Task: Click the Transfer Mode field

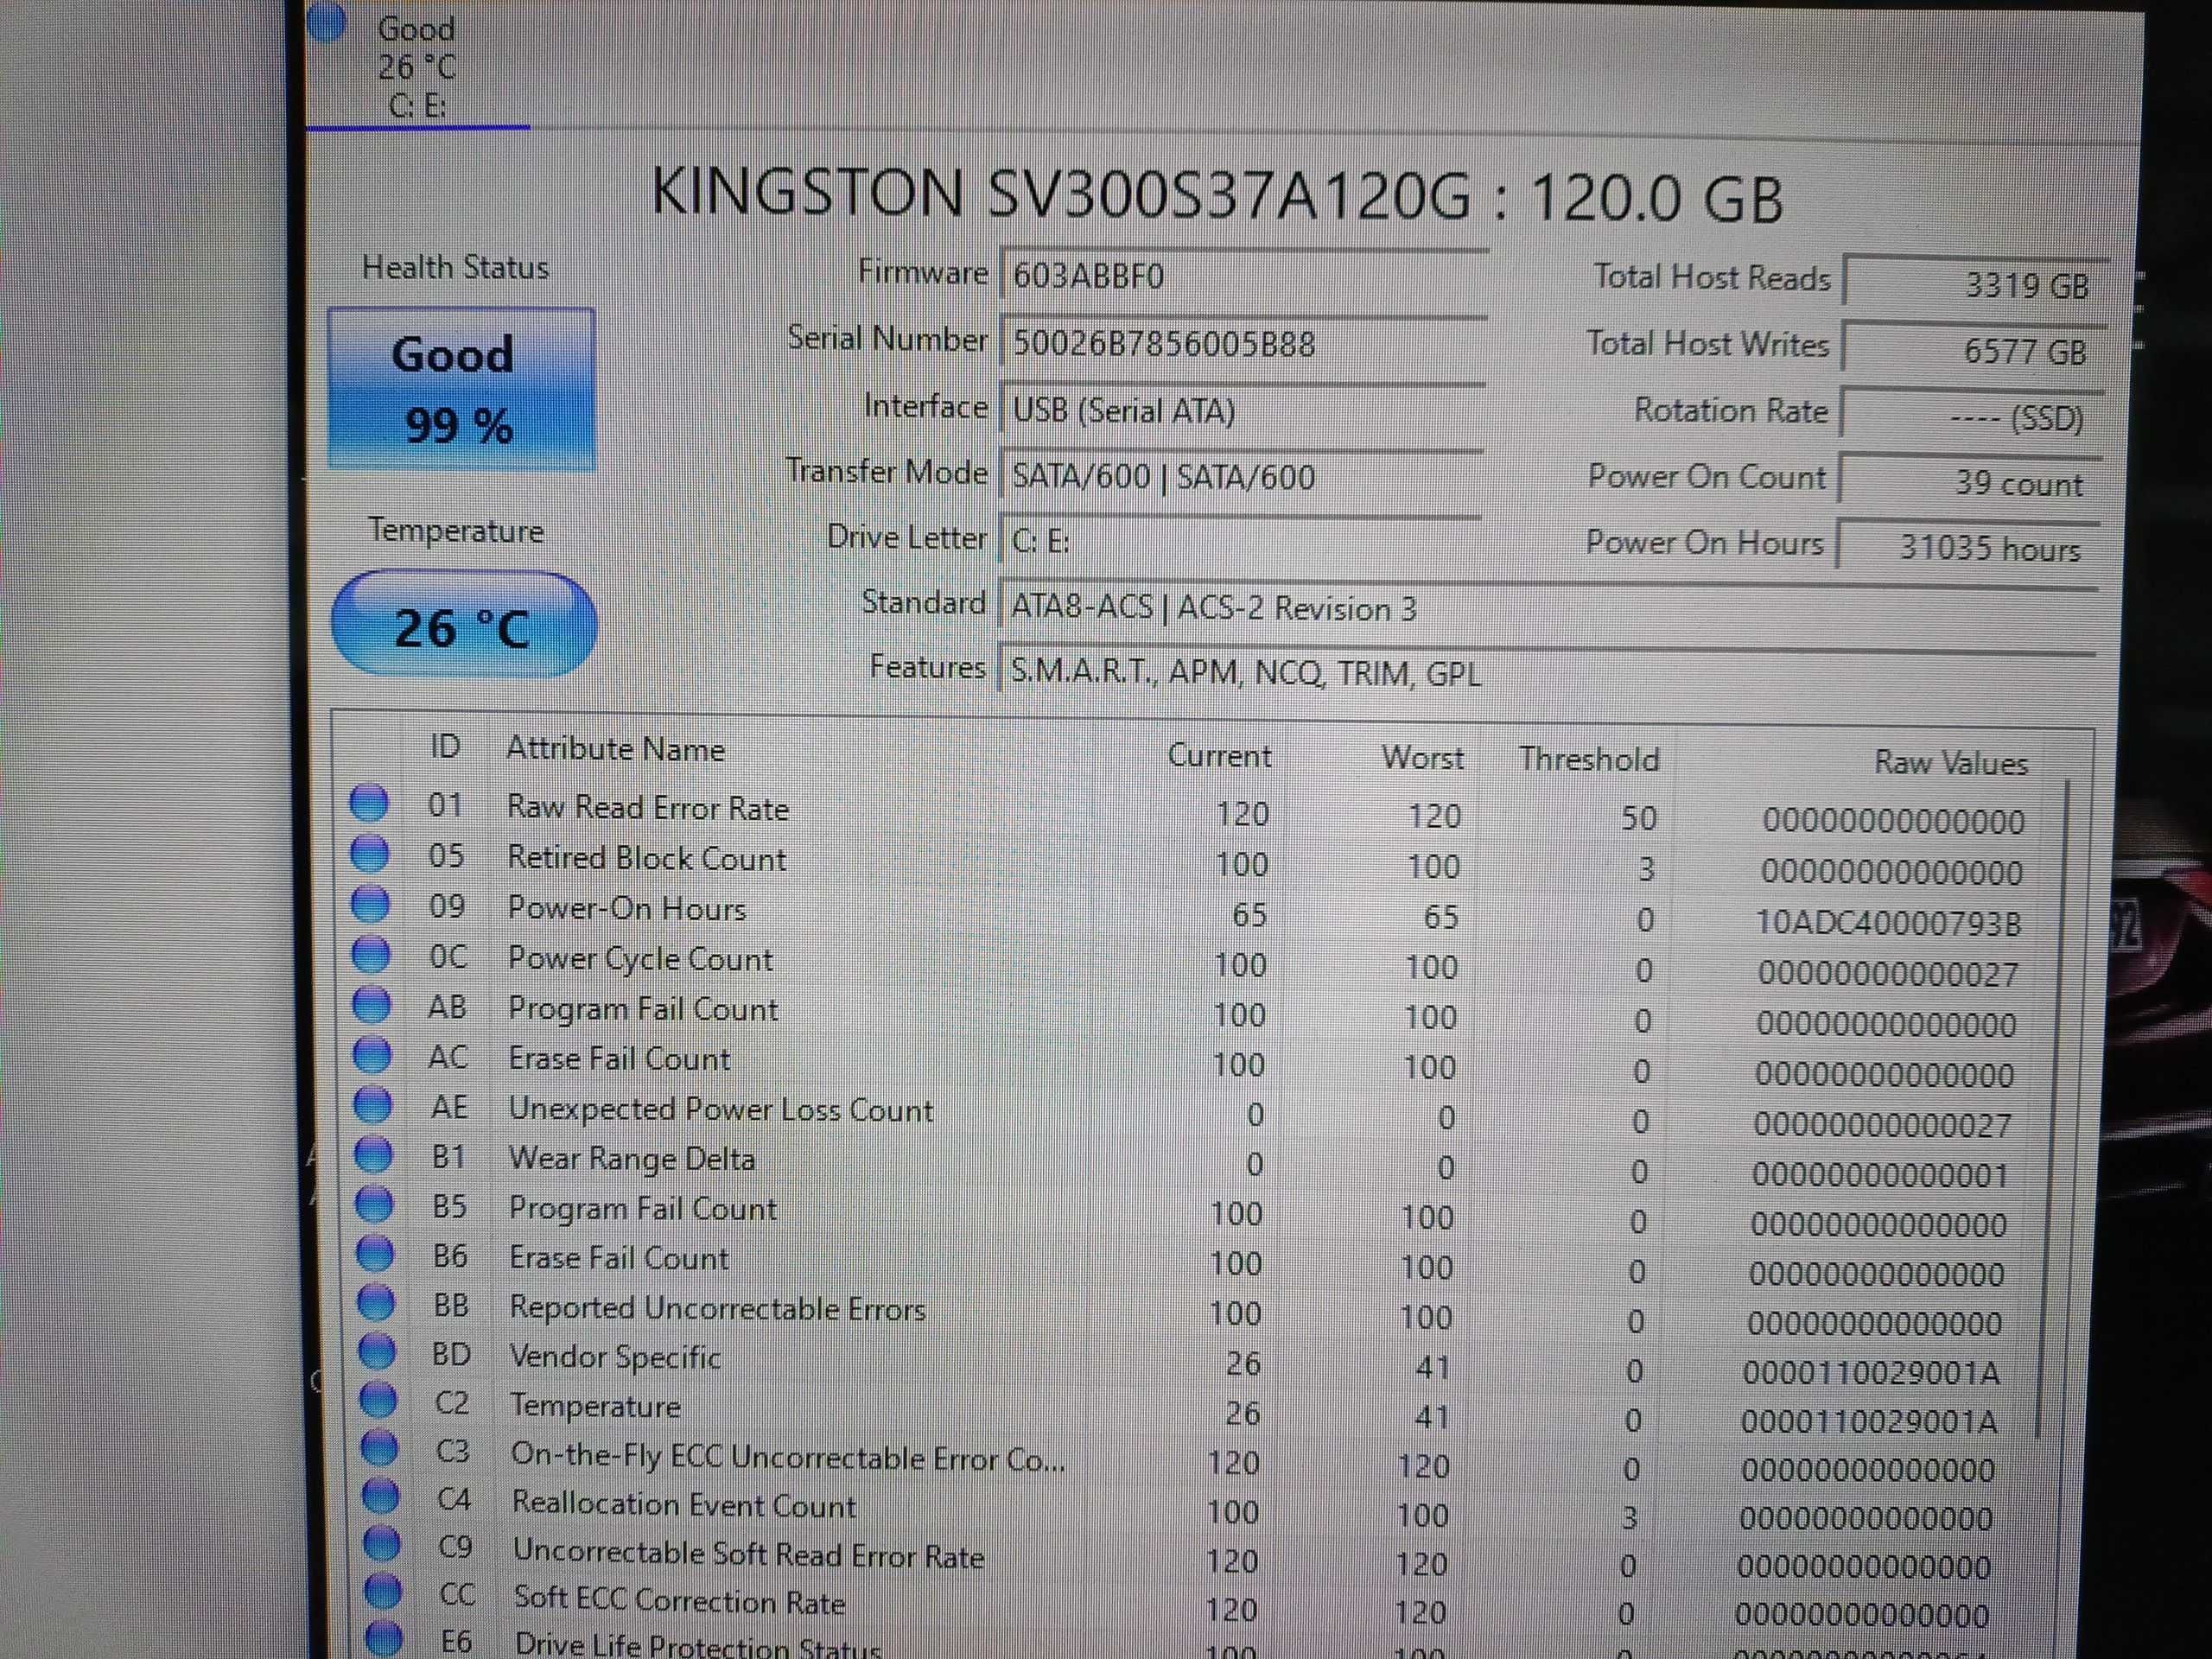Action: click(1241, 476)
